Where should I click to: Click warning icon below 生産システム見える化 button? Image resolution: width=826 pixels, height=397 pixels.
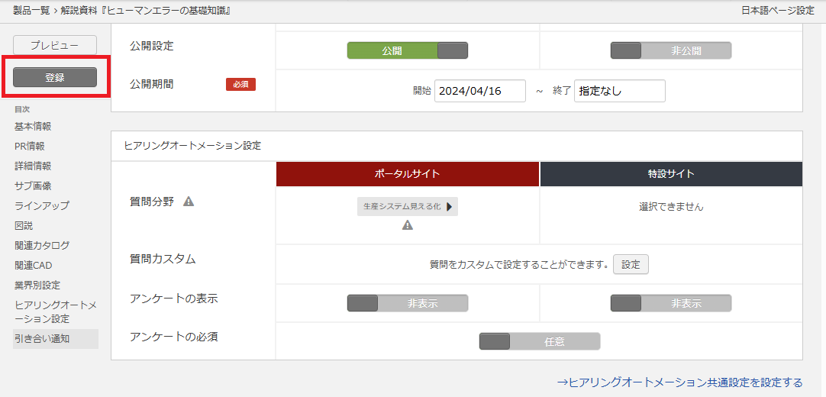pos(408,225)
